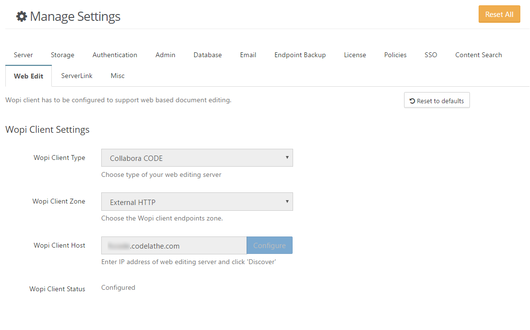Screen dimensions: 530x330
Task: View the License tab
Action: [355, 55]
